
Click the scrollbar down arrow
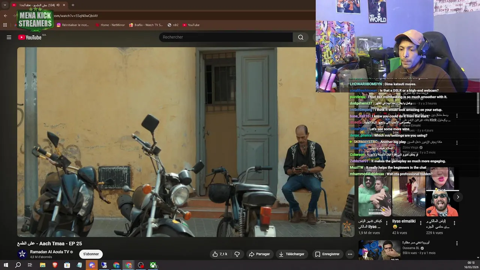pyautogui.click(x=478, y=258)
